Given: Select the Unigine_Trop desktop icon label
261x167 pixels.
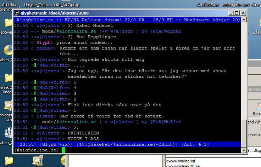Looking at the screenshot, I should point(37,5).
